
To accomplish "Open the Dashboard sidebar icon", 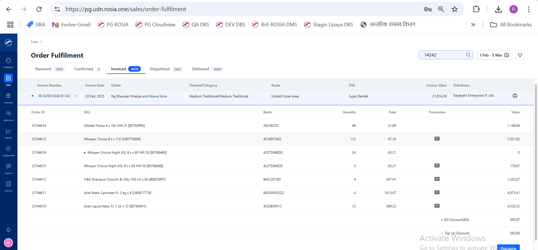I will [x=8, y=62].
